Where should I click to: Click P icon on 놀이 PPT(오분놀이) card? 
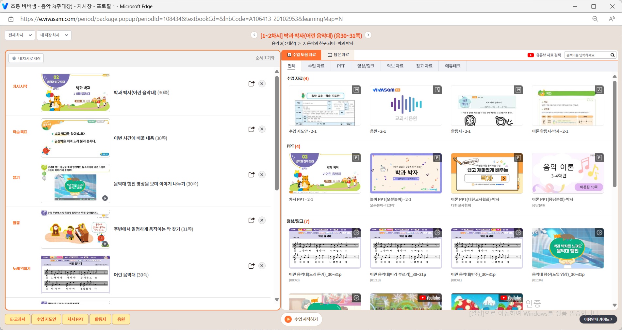click(x=437, y=158)
